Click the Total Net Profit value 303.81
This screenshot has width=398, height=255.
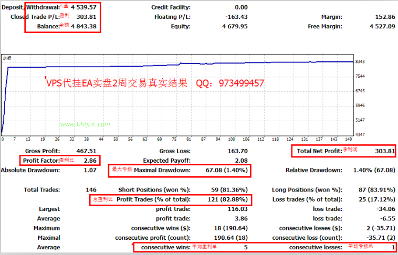(385, 151)
